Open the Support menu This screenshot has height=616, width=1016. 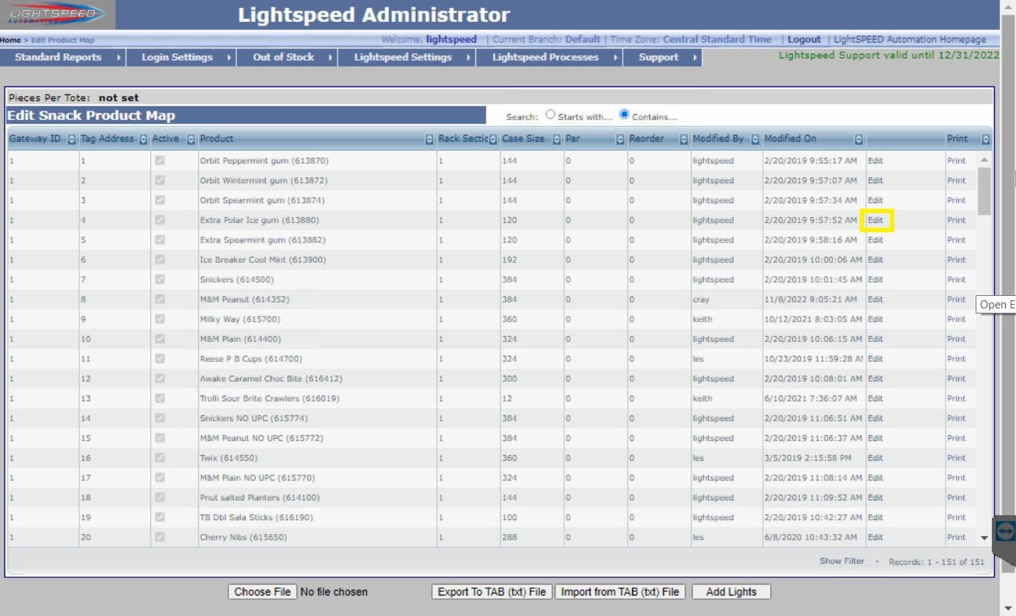[662, 57]
